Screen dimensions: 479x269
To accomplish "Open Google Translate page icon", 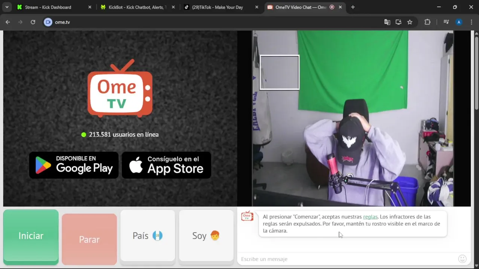I will 387,22.
